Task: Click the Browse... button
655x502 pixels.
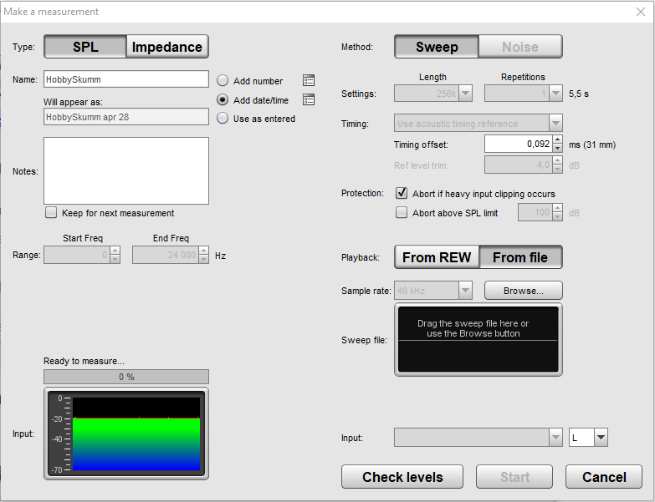Action: click(524, 290)
